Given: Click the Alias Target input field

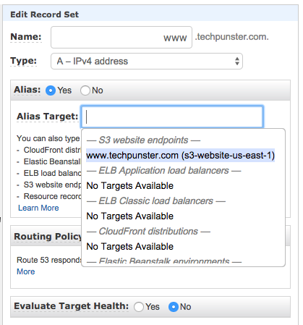Looking at the screenshot, I should [172, 117].
